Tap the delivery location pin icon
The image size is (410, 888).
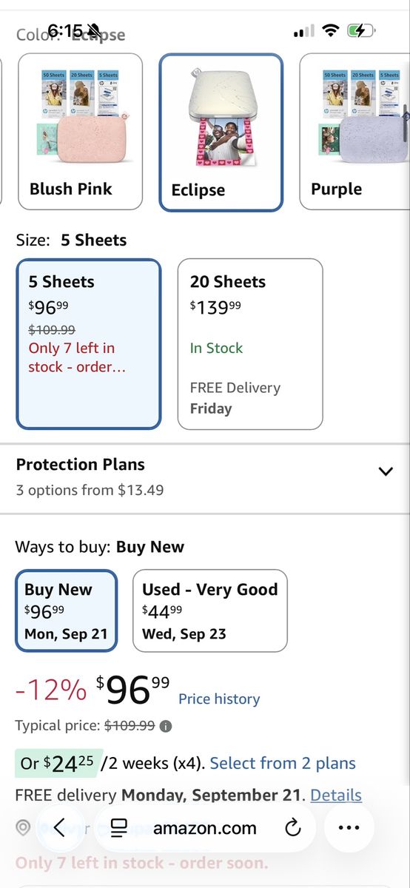click(x=23, y=827)
